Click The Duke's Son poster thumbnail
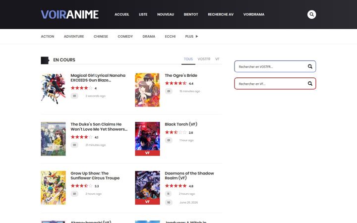 click(x=53, y=139)
